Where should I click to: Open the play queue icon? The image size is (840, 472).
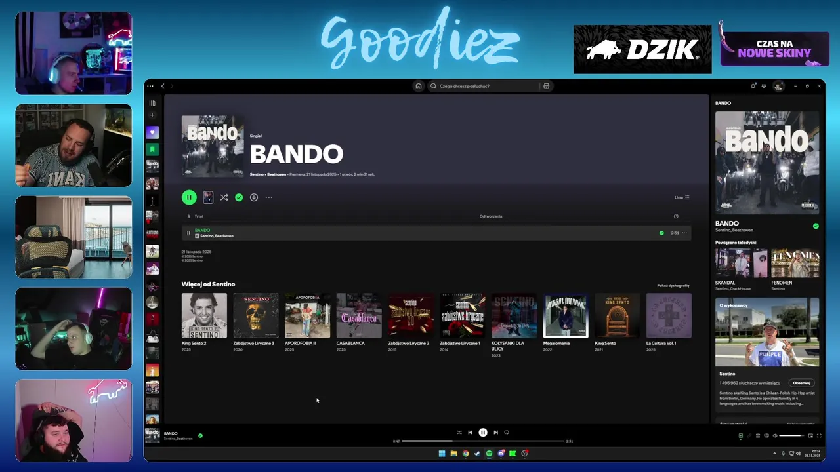[x=758, y=435]
